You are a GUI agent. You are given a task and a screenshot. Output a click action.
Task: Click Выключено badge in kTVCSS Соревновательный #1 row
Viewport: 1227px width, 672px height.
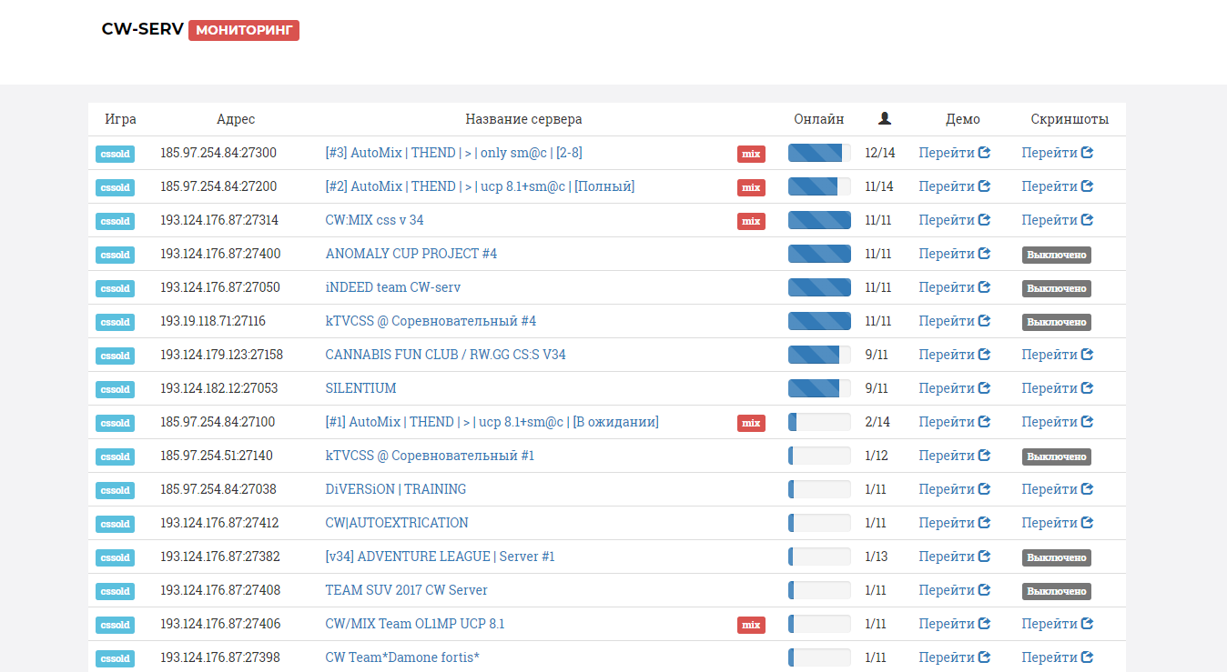click(x=1056, y=456)
